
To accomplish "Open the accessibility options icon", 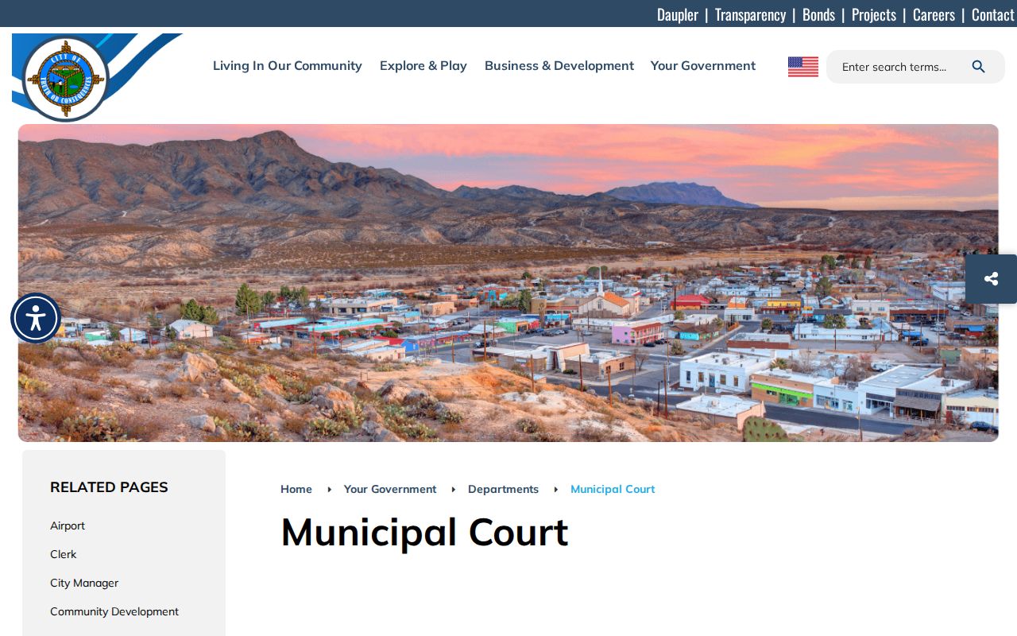I will pyautogui.click(x=36, y=319).
